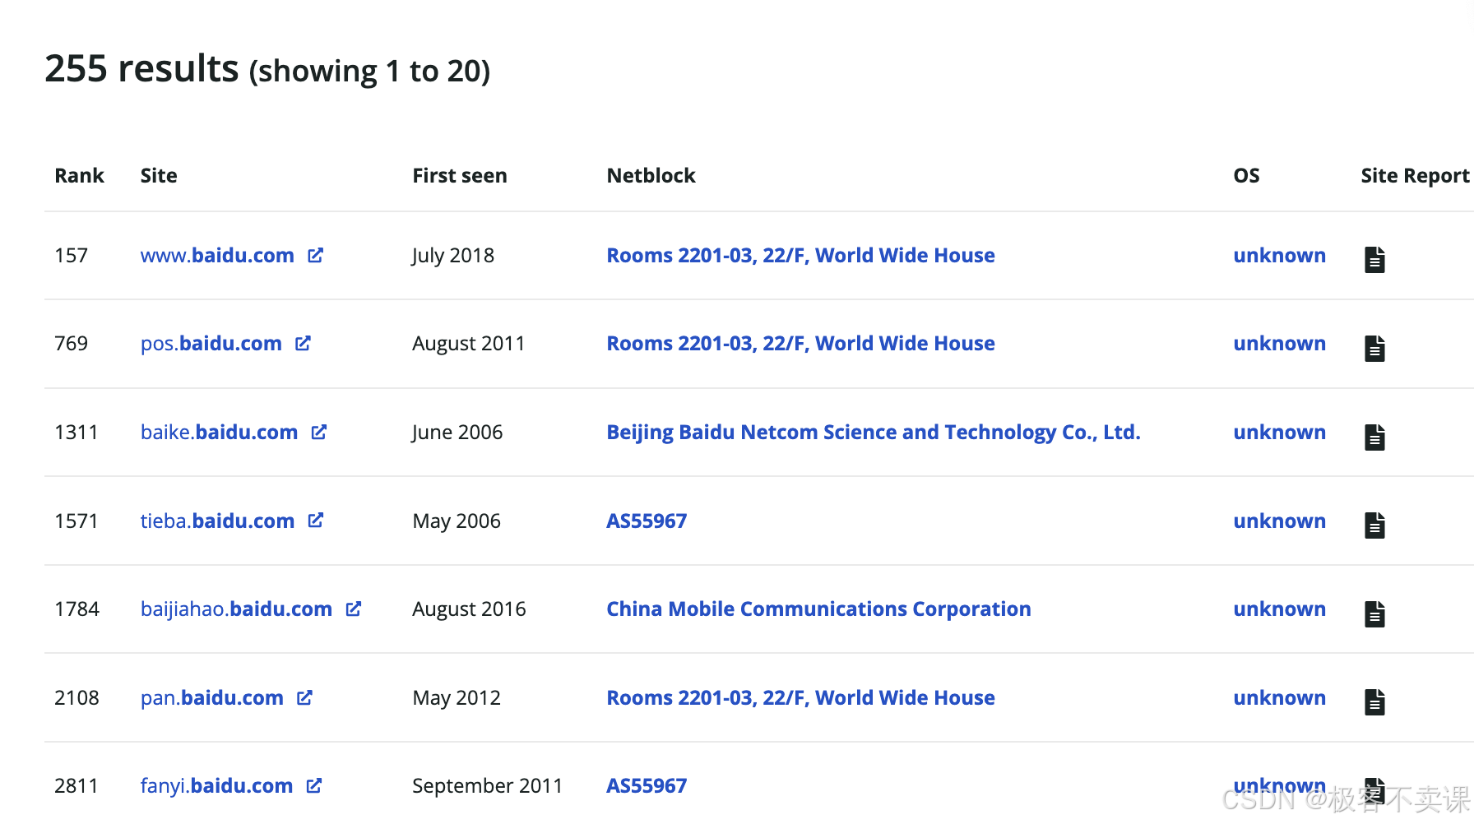View site report icon for www.baidu.com row
The width and height of the screenshot is (1474, 824).
point(1374,259)
